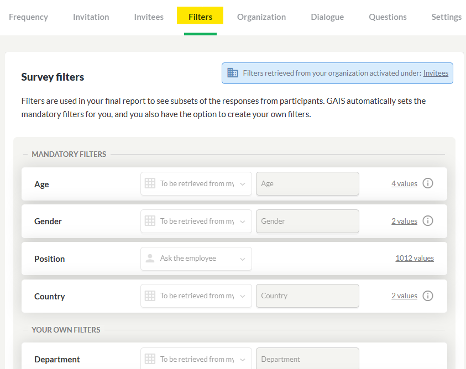This screenshot has height=369, width=466.
Task: Open the Gender filter source dropdown
Action: click(196, 221)
